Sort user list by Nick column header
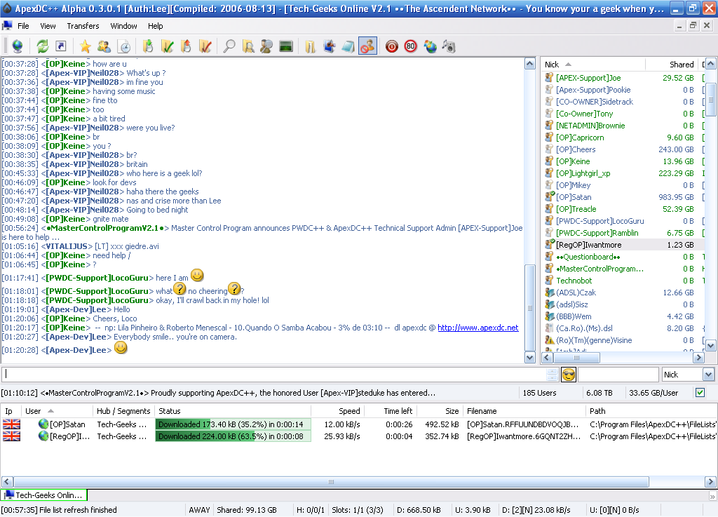Viewport: 718px width, 517px height. pyautogui.click(x=593, y=65)
